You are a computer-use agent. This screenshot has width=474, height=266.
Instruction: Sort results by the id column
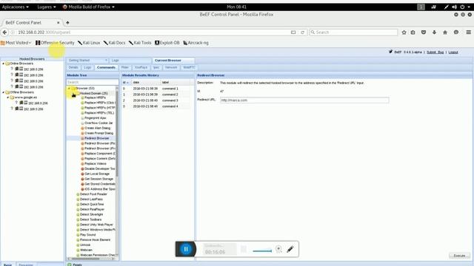tap(126, 82)
